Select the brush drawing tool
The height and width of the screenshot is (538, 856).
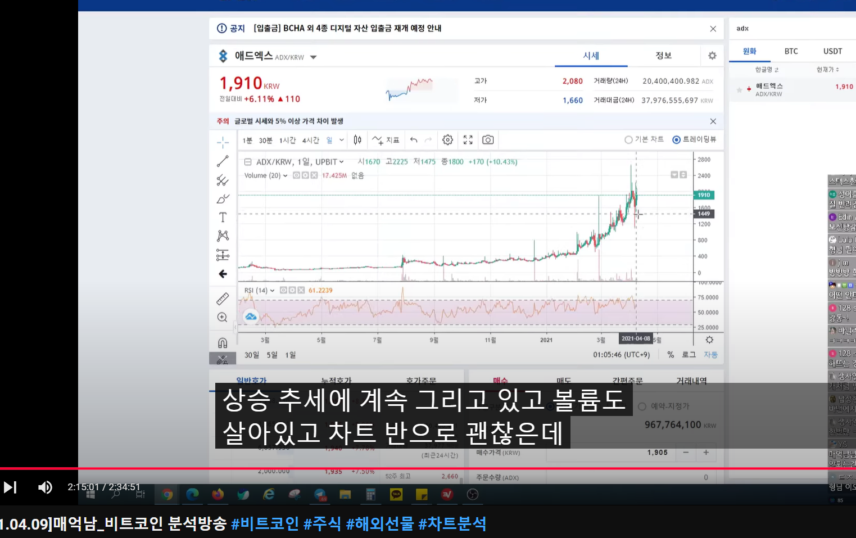click(223, 199)
